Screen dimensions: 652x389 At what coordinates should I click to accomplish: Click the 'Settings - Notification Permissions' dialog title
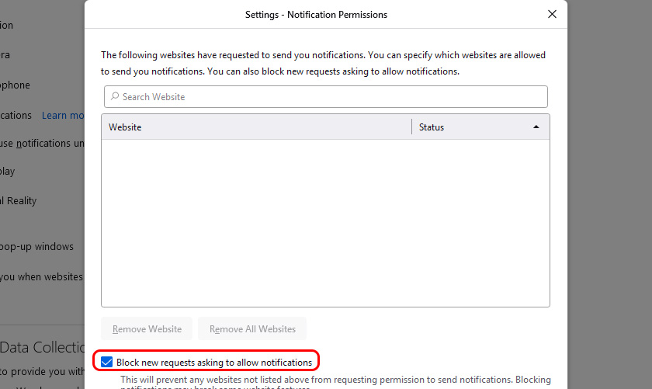316,15
